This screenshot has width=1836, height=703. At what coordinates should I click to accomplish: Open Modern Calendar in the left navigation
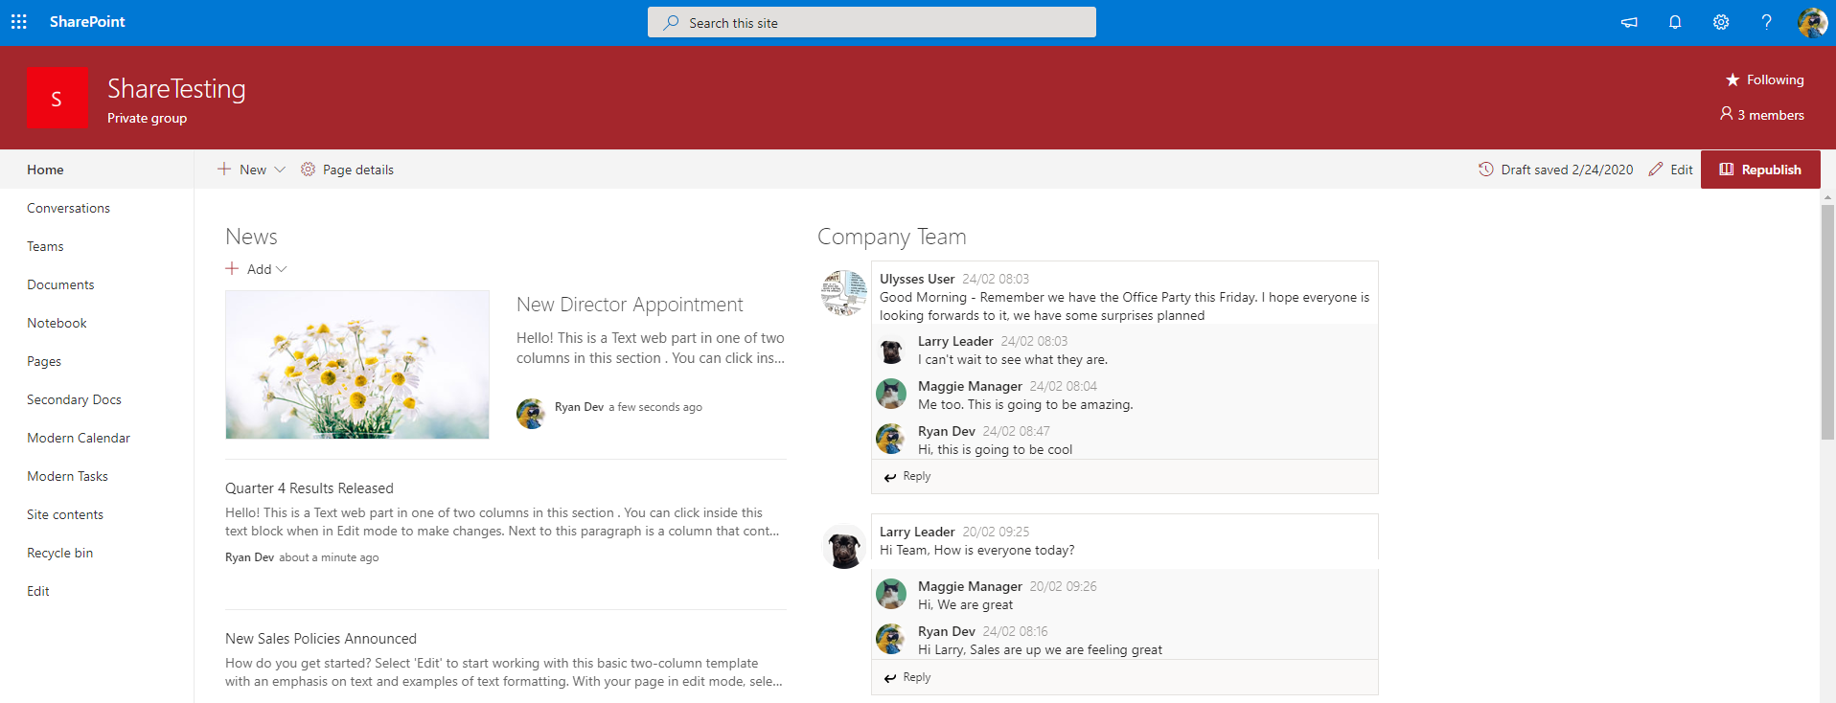click(x=79, y=438)
